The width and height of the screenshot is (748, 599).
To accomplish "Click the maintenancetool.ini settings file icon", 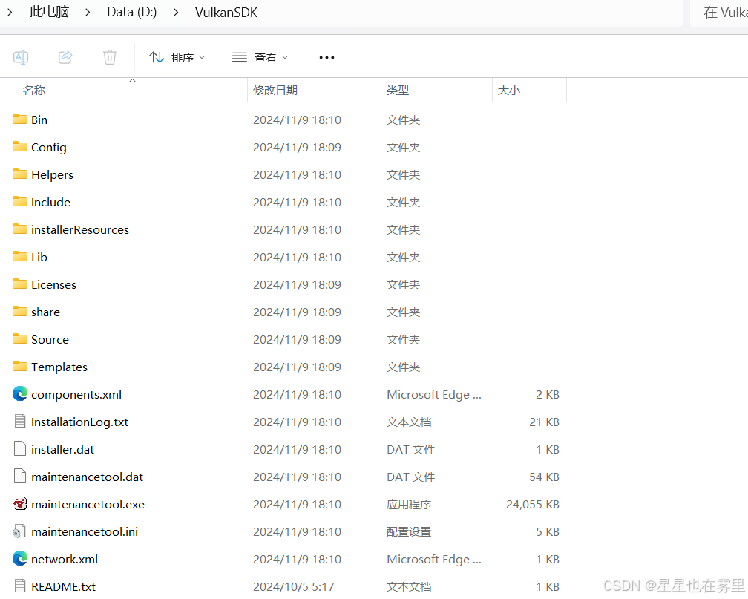I will 19,531.
